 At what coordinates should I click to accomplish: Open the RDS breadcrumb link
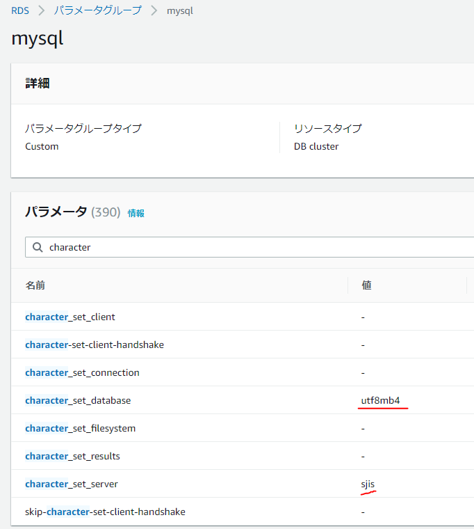click(x=20, y=11)
